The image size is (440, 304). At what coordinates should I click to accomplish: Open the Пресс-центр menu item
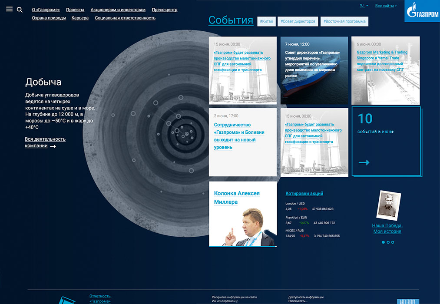click(165, 10)
